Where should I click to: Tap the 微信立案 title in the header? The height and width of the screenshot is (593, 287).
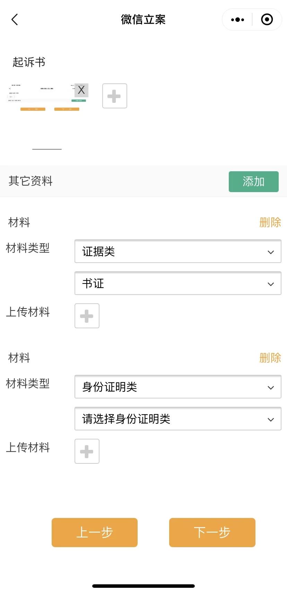[143, 19]
